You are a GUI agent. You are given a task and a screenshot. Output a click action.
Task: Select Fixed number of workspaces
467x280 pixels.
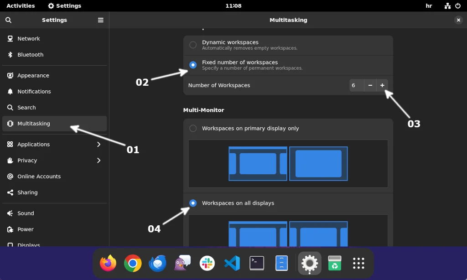click(x=193, y=65)
